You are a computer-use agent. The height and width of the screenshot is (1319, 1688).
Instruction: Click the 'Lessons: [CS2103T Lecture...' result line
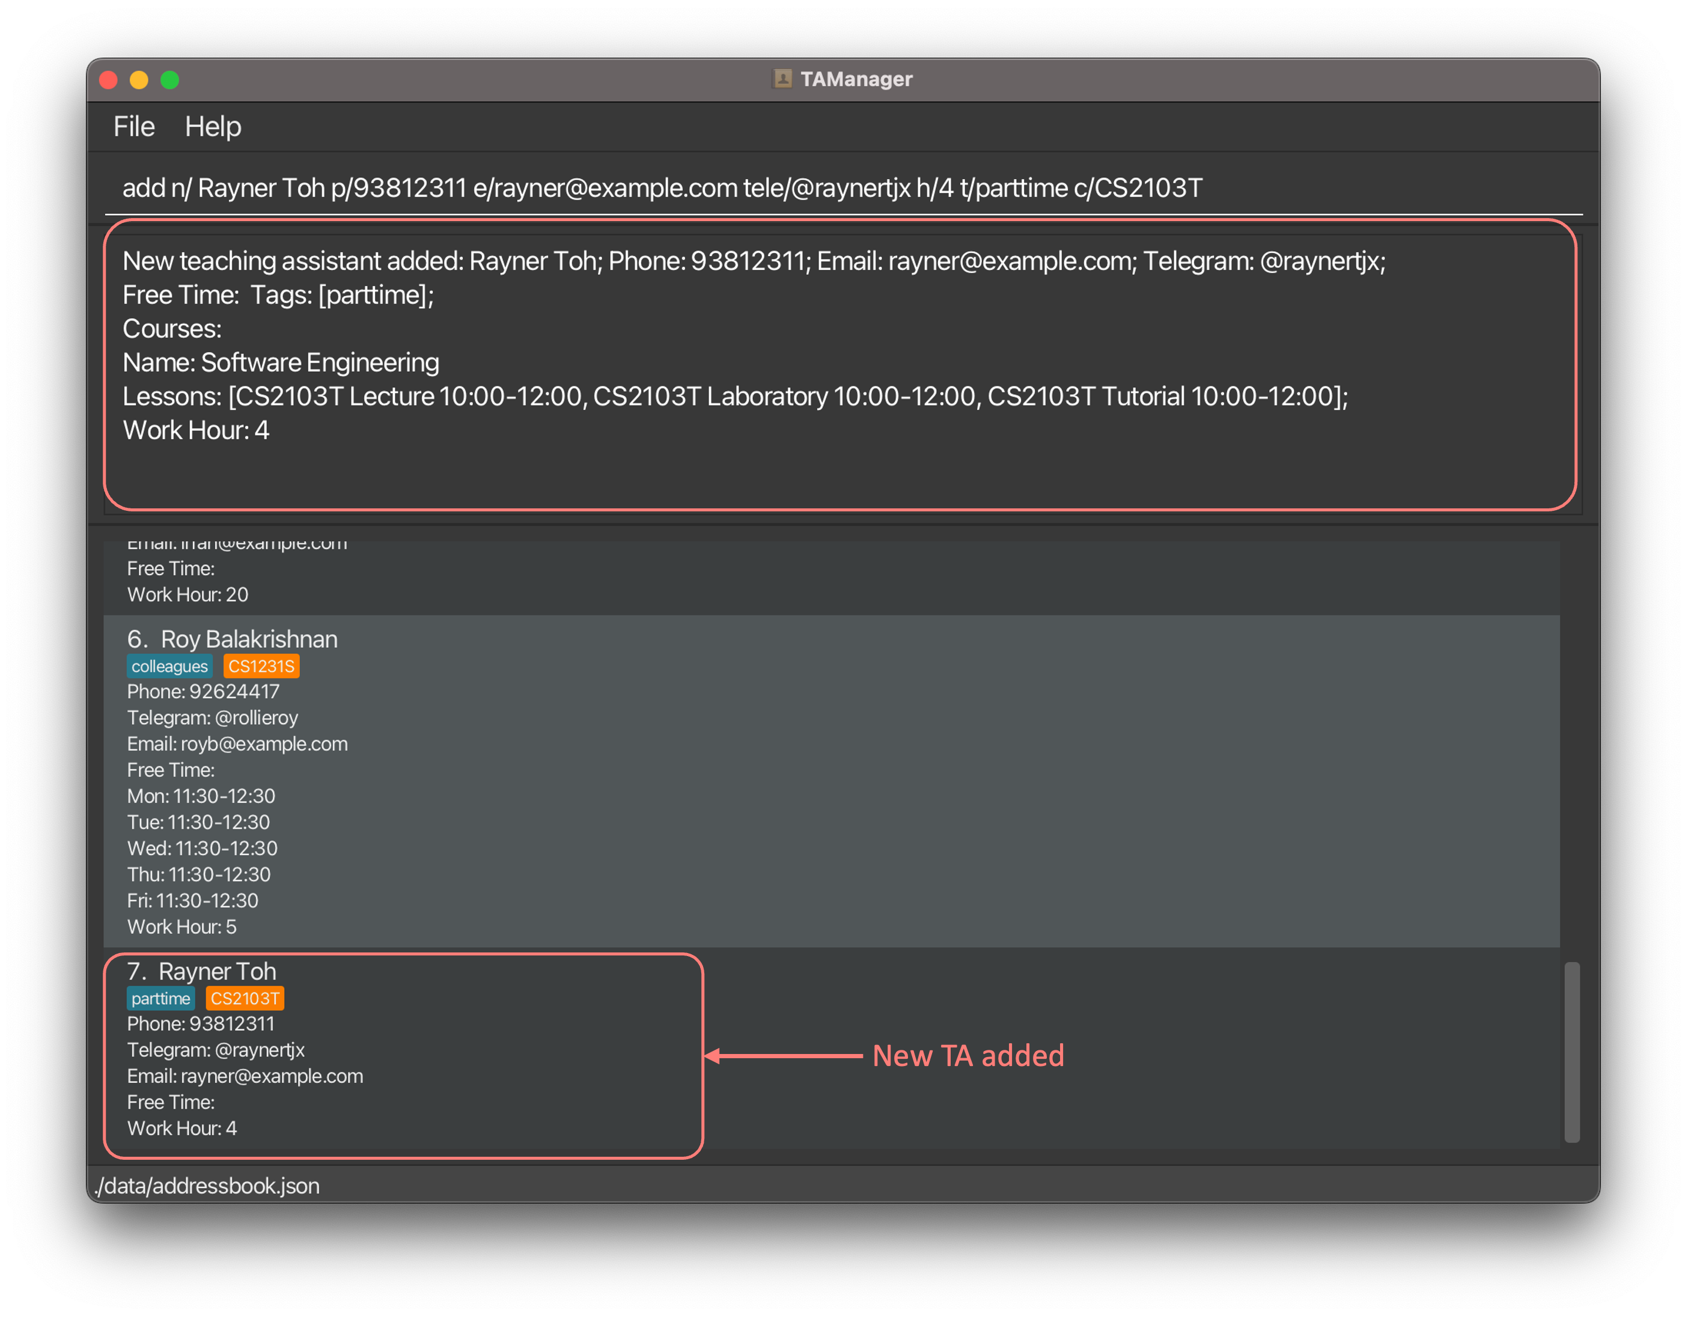point(735,397)
